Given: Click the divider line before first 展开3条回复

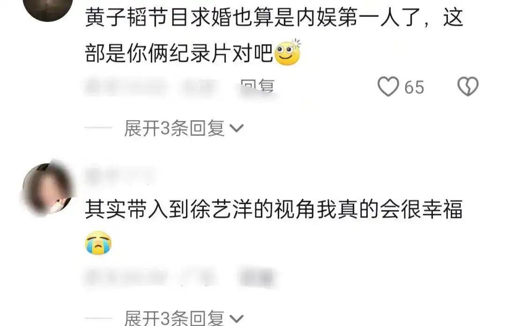Looking at the screenshot, I should point(98,128).
